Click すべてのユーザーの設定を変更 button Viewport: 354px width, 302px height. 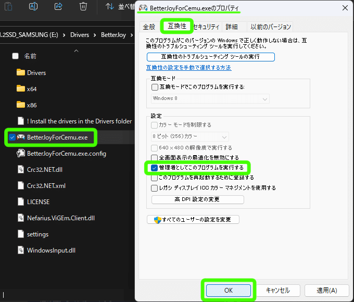point(193,219)
